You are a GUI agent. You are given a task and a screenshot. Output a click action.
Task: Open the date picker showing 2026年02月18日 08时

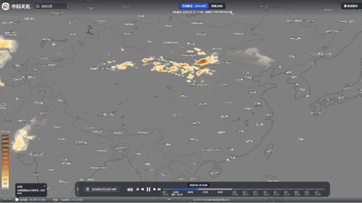coord(102,189)
